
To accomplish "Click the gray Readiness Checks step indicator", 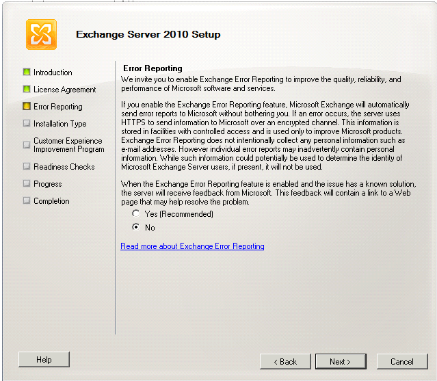I will 27,166.
